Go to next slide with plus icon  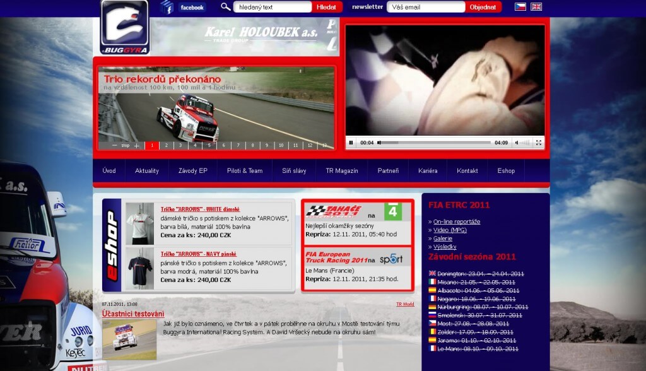tap(136, 146)
